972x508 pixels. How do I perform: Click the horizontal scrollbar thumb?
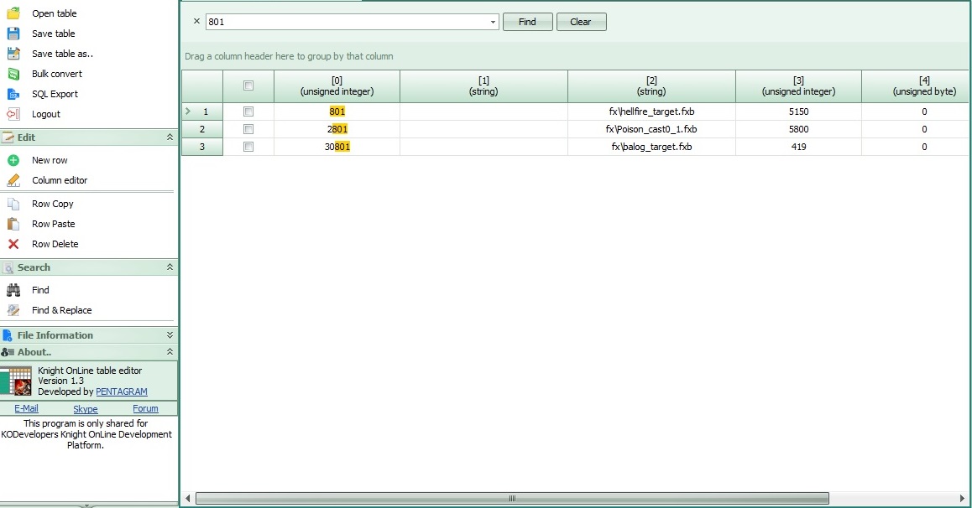click(x=512, y=498)
